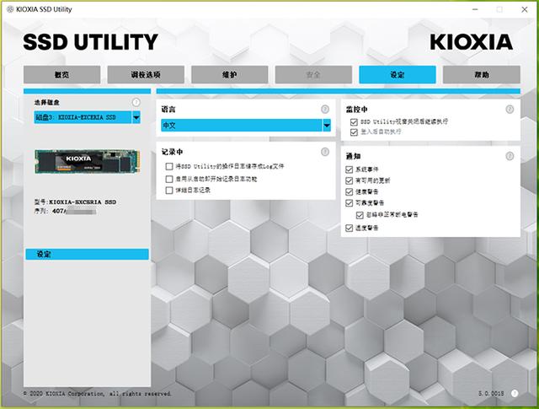Open help icon in 监控中 panel
The width and height of the screenshot is (539, 409).
pos(510,109)
